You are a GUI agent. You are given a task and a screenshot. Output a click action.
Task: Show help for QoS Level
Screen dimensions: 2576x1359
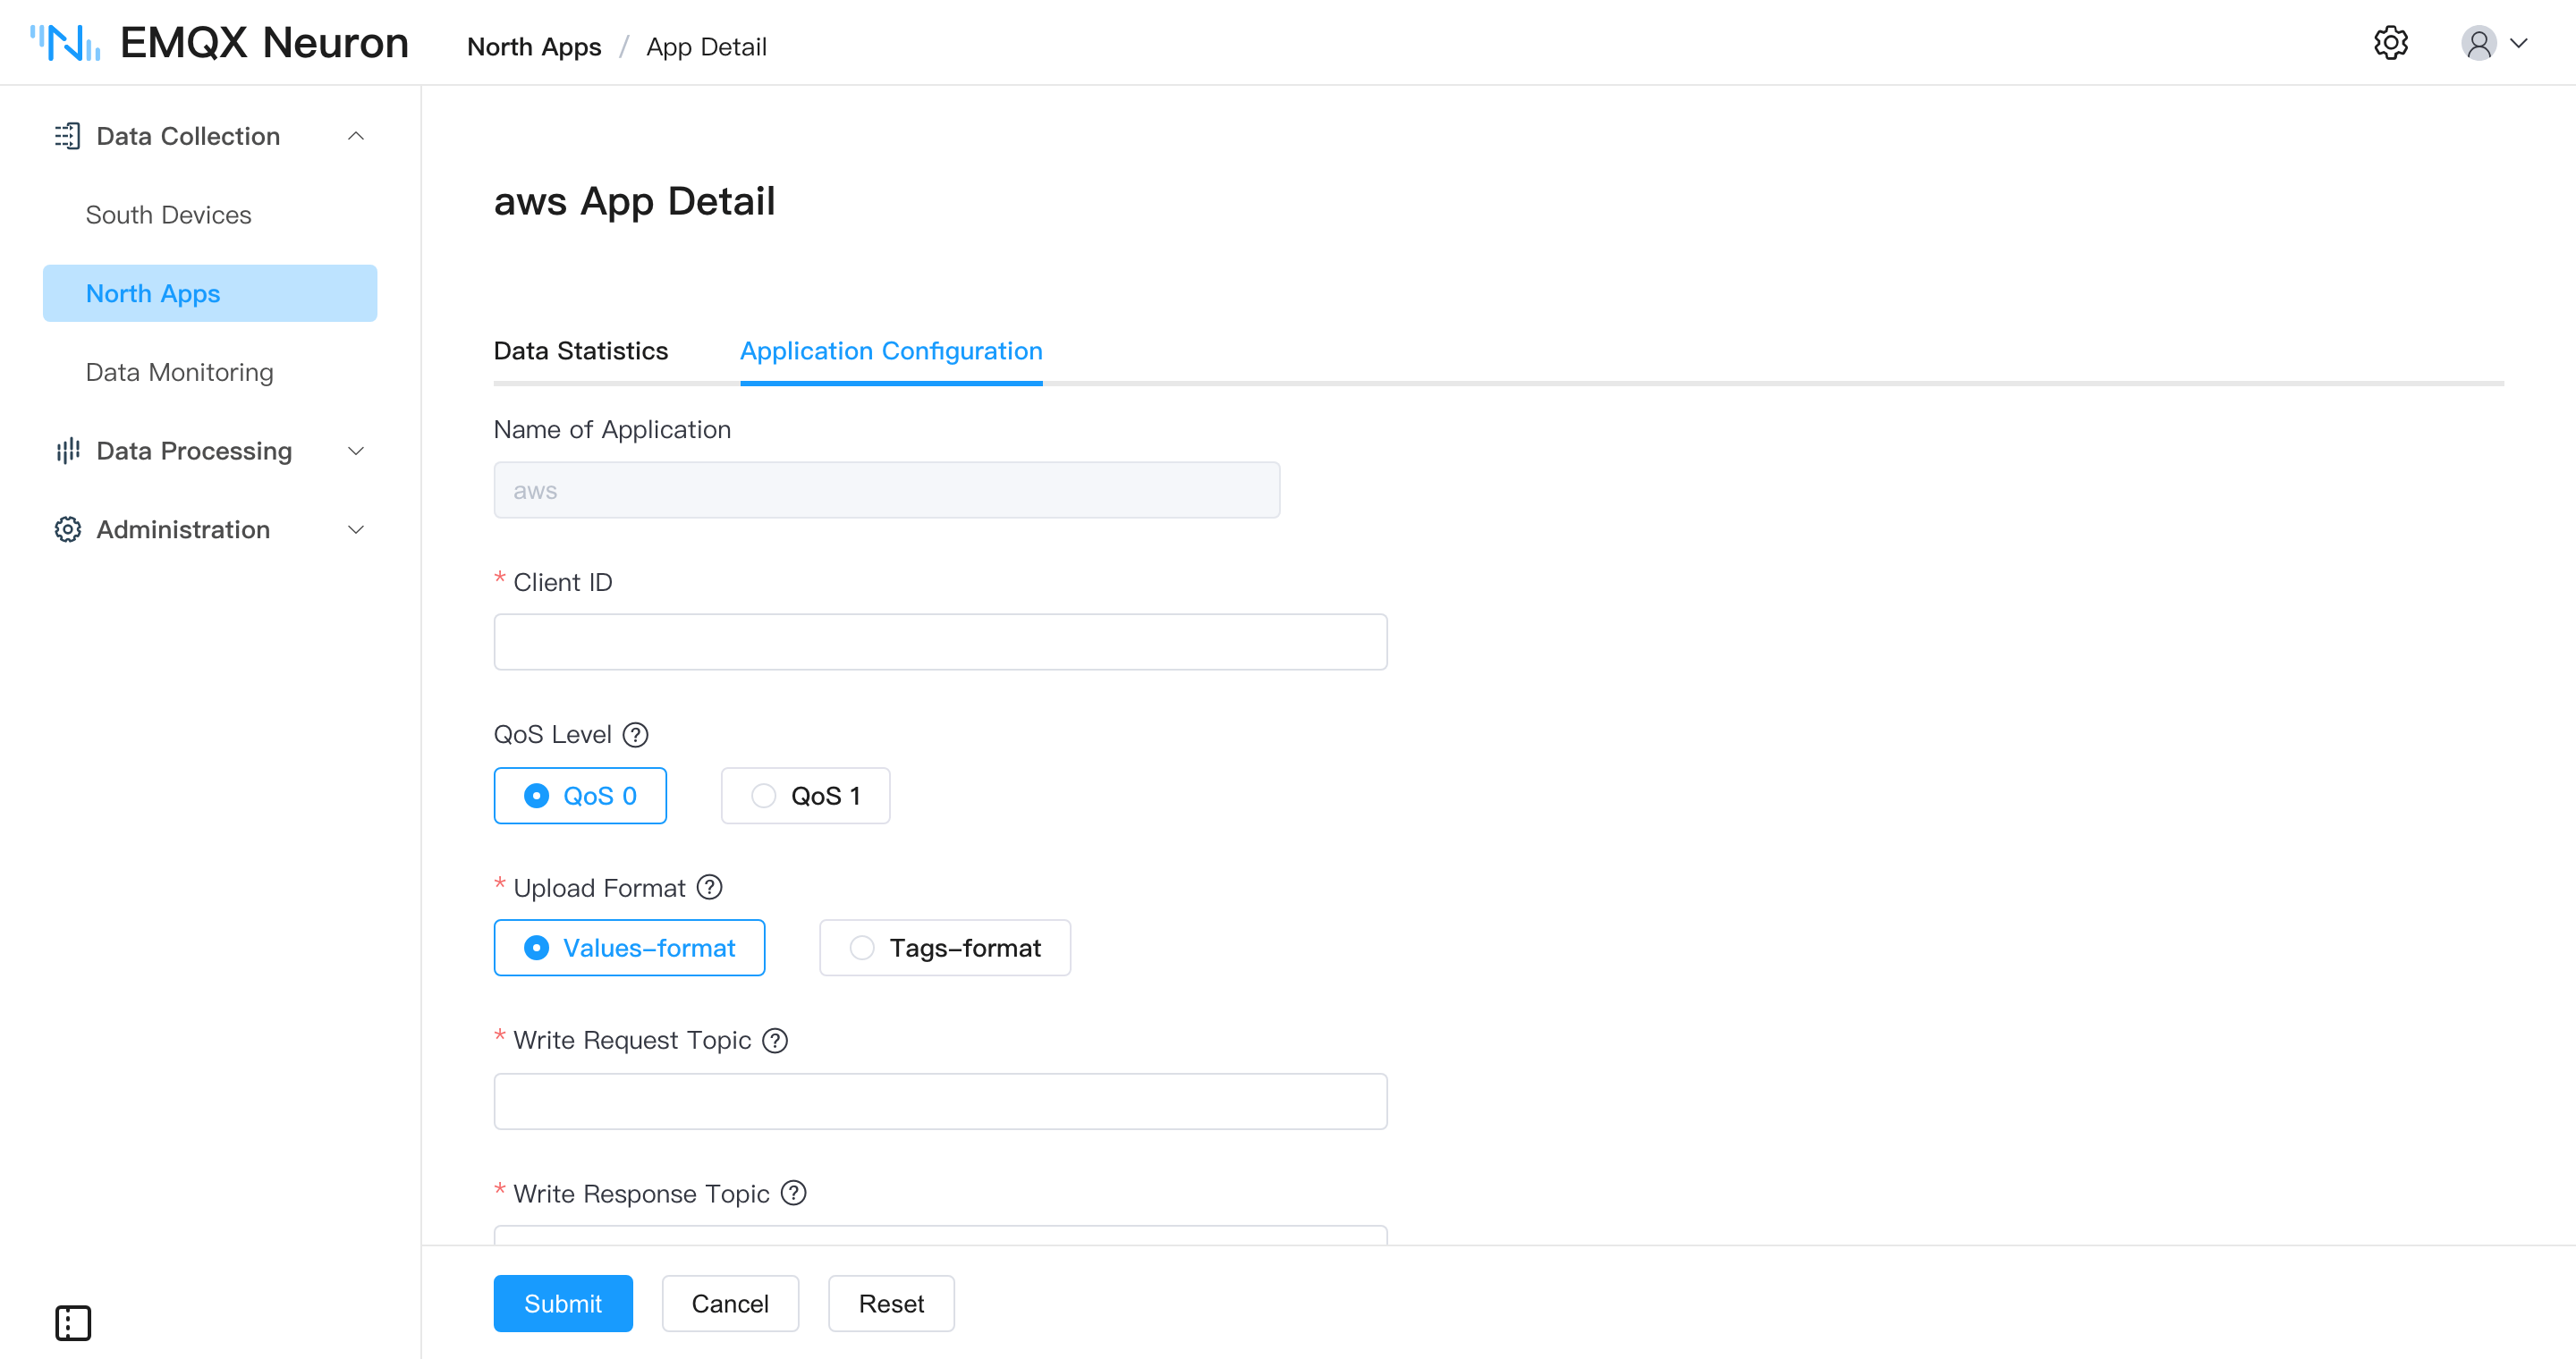[635, 734]
